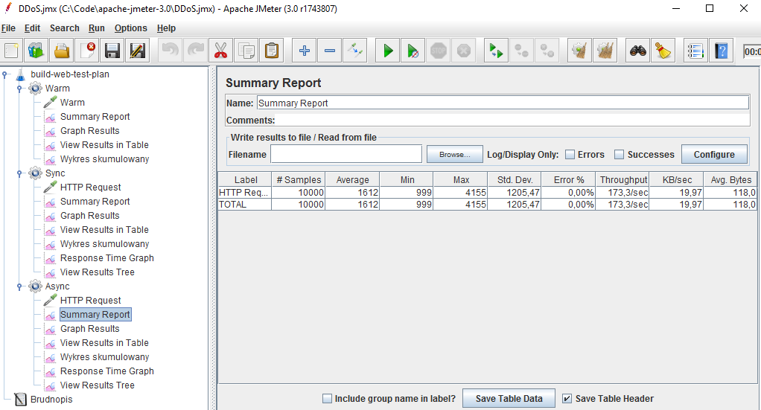Uncheck Save Table Header checkbox

coord(567,398)
